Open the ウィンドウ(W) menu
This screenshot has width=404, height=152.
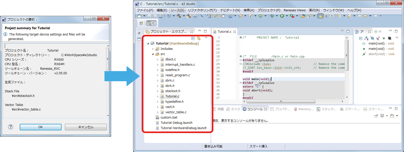click(333, 10)
